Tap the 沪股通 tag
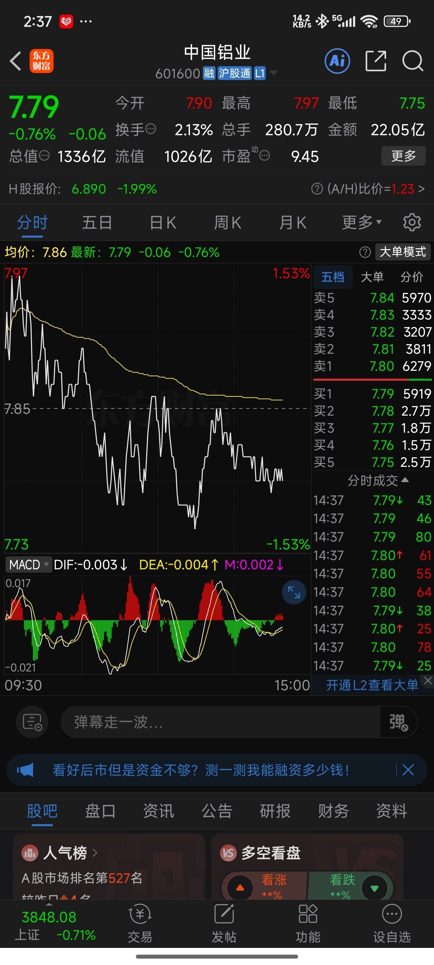Viewport: 434px width, 965px height. click(x=234, y=73)
